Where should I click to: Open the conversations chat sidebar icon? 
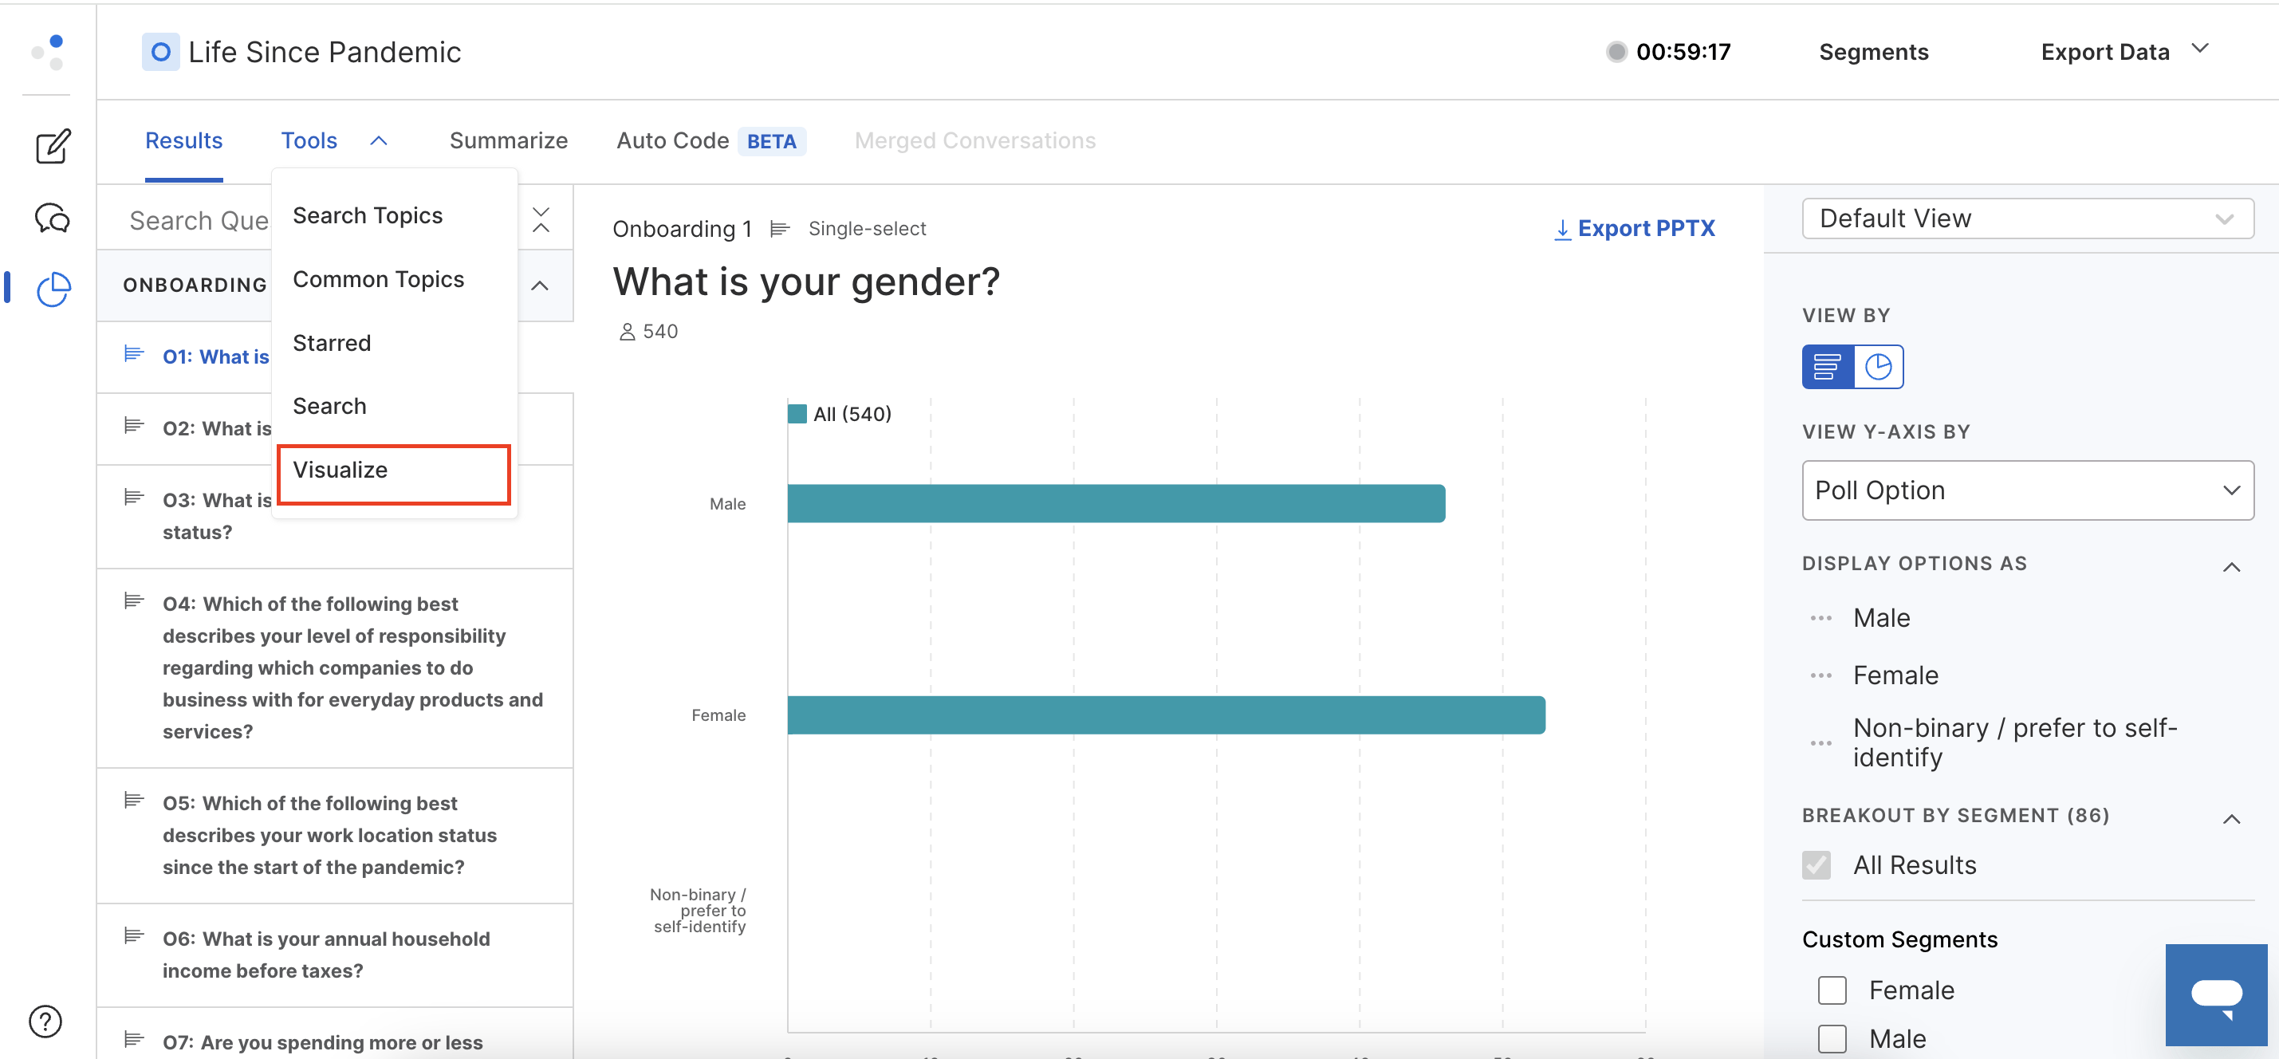[x=52, y=218]
